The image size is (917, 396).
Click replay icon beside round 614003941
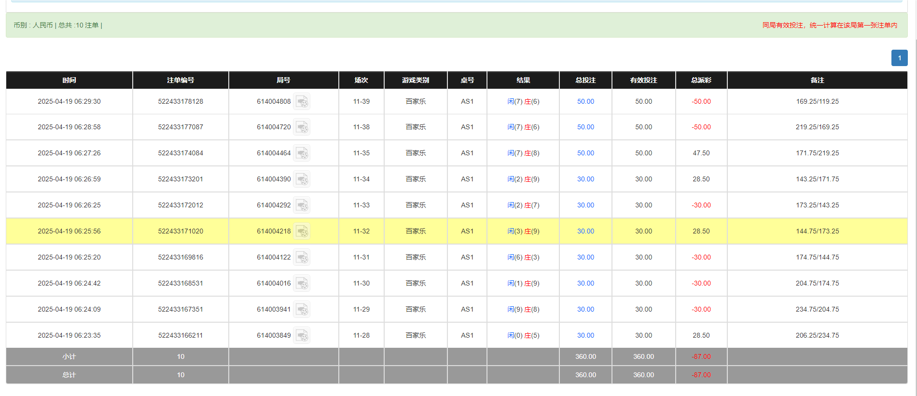[x=302, y=310]
